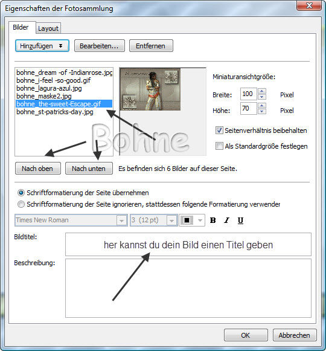
Task: Close the Eigenschaften der Fotosammlung dialog
Action: tap(309, 5)
